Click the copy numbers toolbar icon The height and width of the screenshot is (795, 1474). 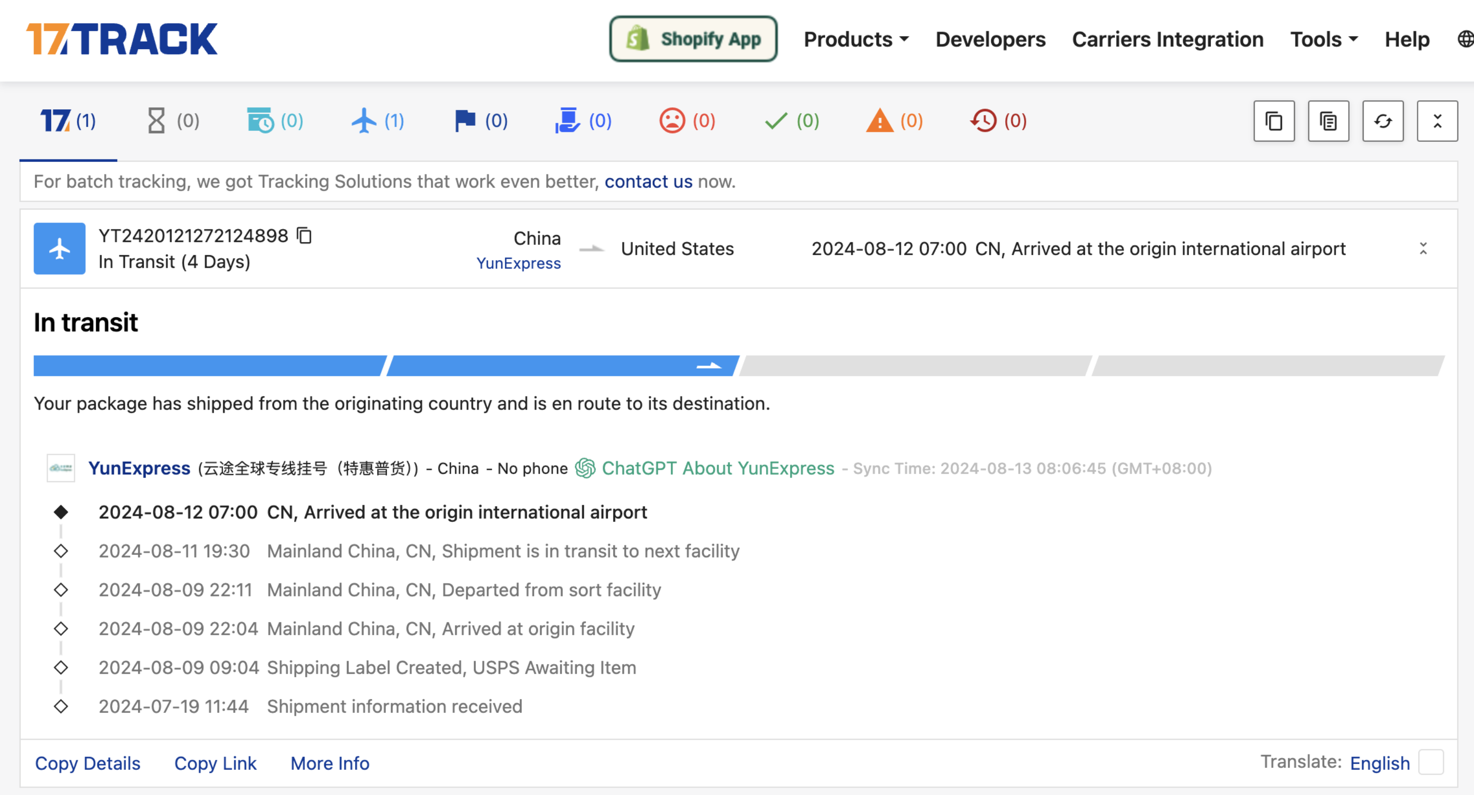tap(1274, 121)
